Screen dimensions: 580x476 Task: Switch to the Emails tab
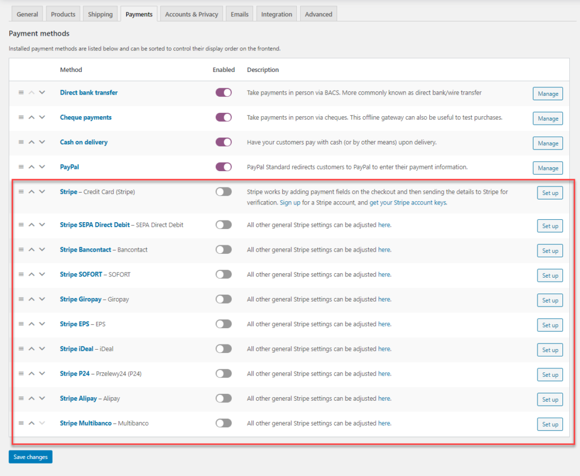click(240, 14)
